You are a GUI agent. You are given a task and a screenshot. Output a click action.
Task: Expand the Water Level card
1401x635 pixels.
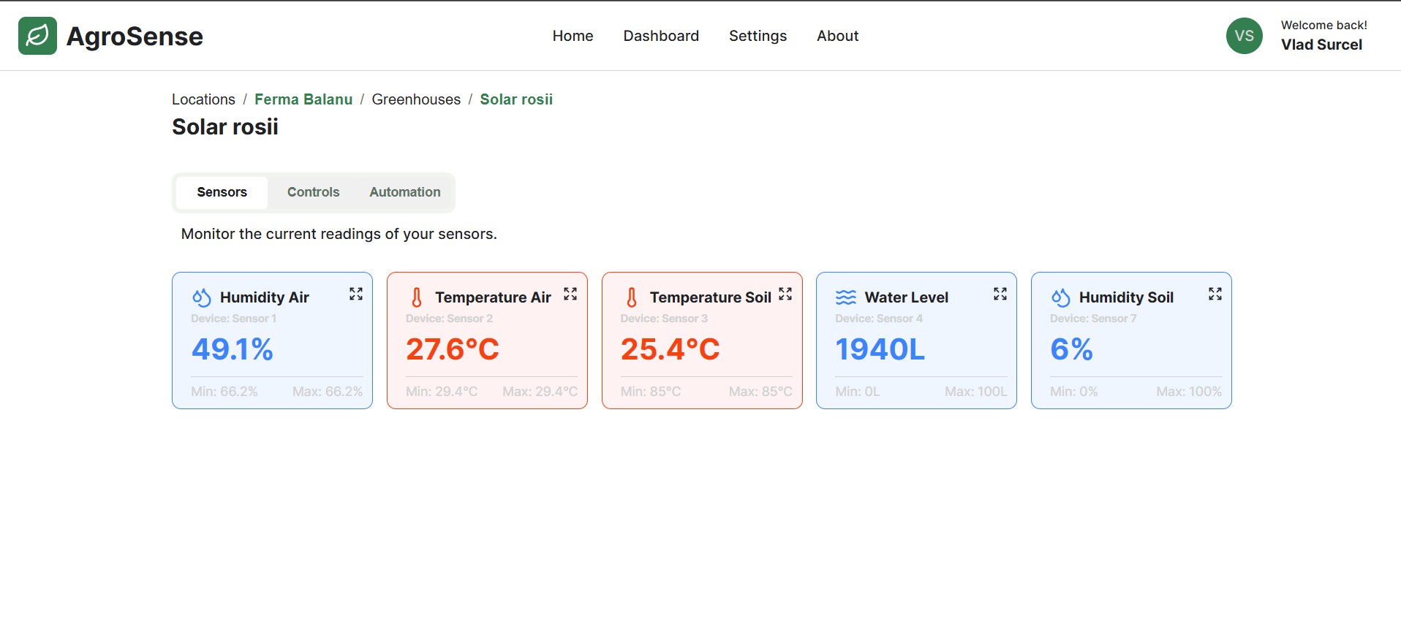pos(1000,294)
